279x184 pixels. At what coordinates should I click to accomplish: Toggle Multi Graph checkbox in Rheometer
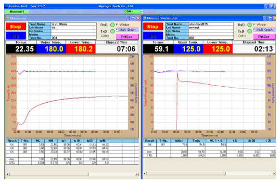[x=117, y=29]
